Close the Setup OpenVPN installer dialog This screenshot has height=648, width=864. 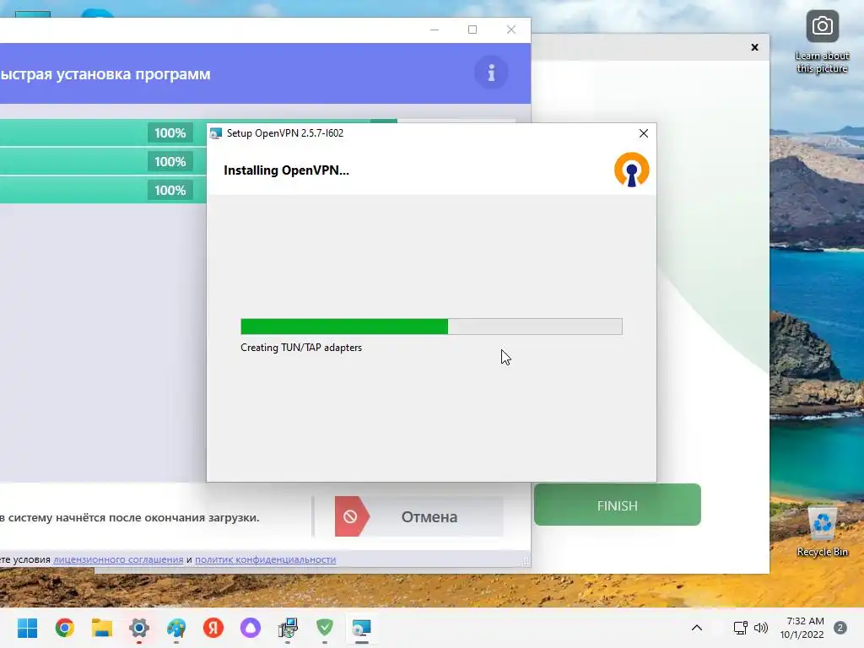click(643, 133)
